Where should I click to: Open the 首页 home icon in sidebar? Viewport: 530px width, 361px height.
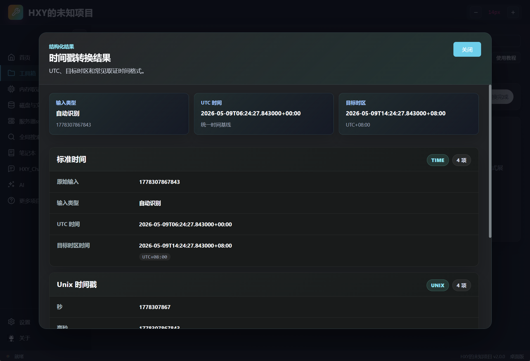click(x=11, y=57)
